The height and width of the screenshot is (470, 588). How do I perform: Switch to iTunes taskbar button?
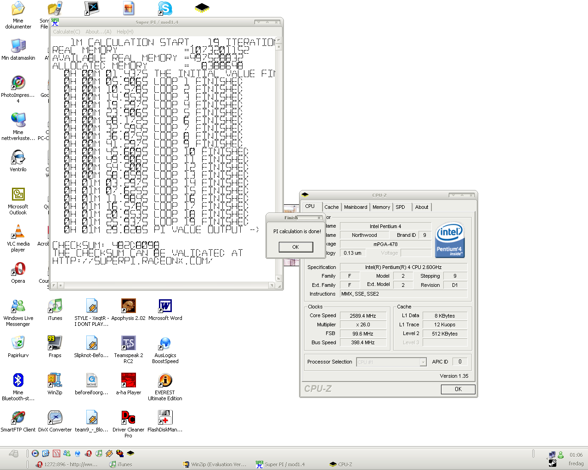[x=121, y=464]
